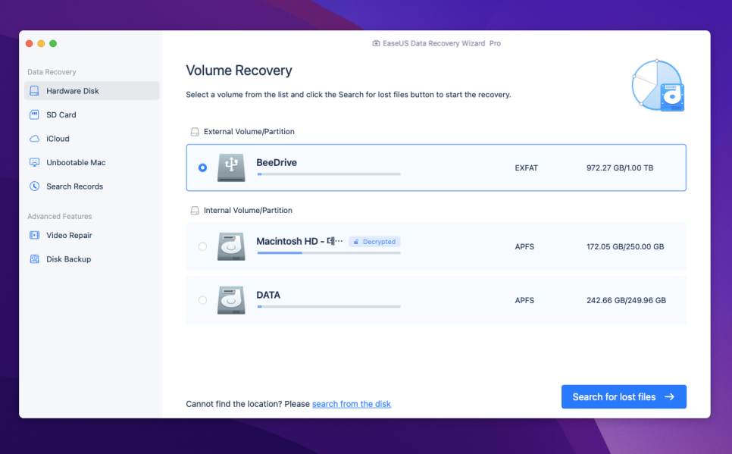Click the Advanced Features sidebar header
The image size is (732, 454).
59,216
